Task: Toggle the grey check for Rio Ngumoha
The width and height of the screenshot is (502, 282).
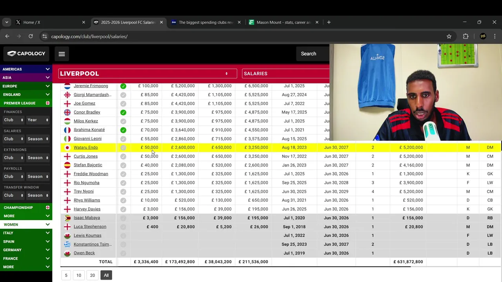Action: [123, 183]
